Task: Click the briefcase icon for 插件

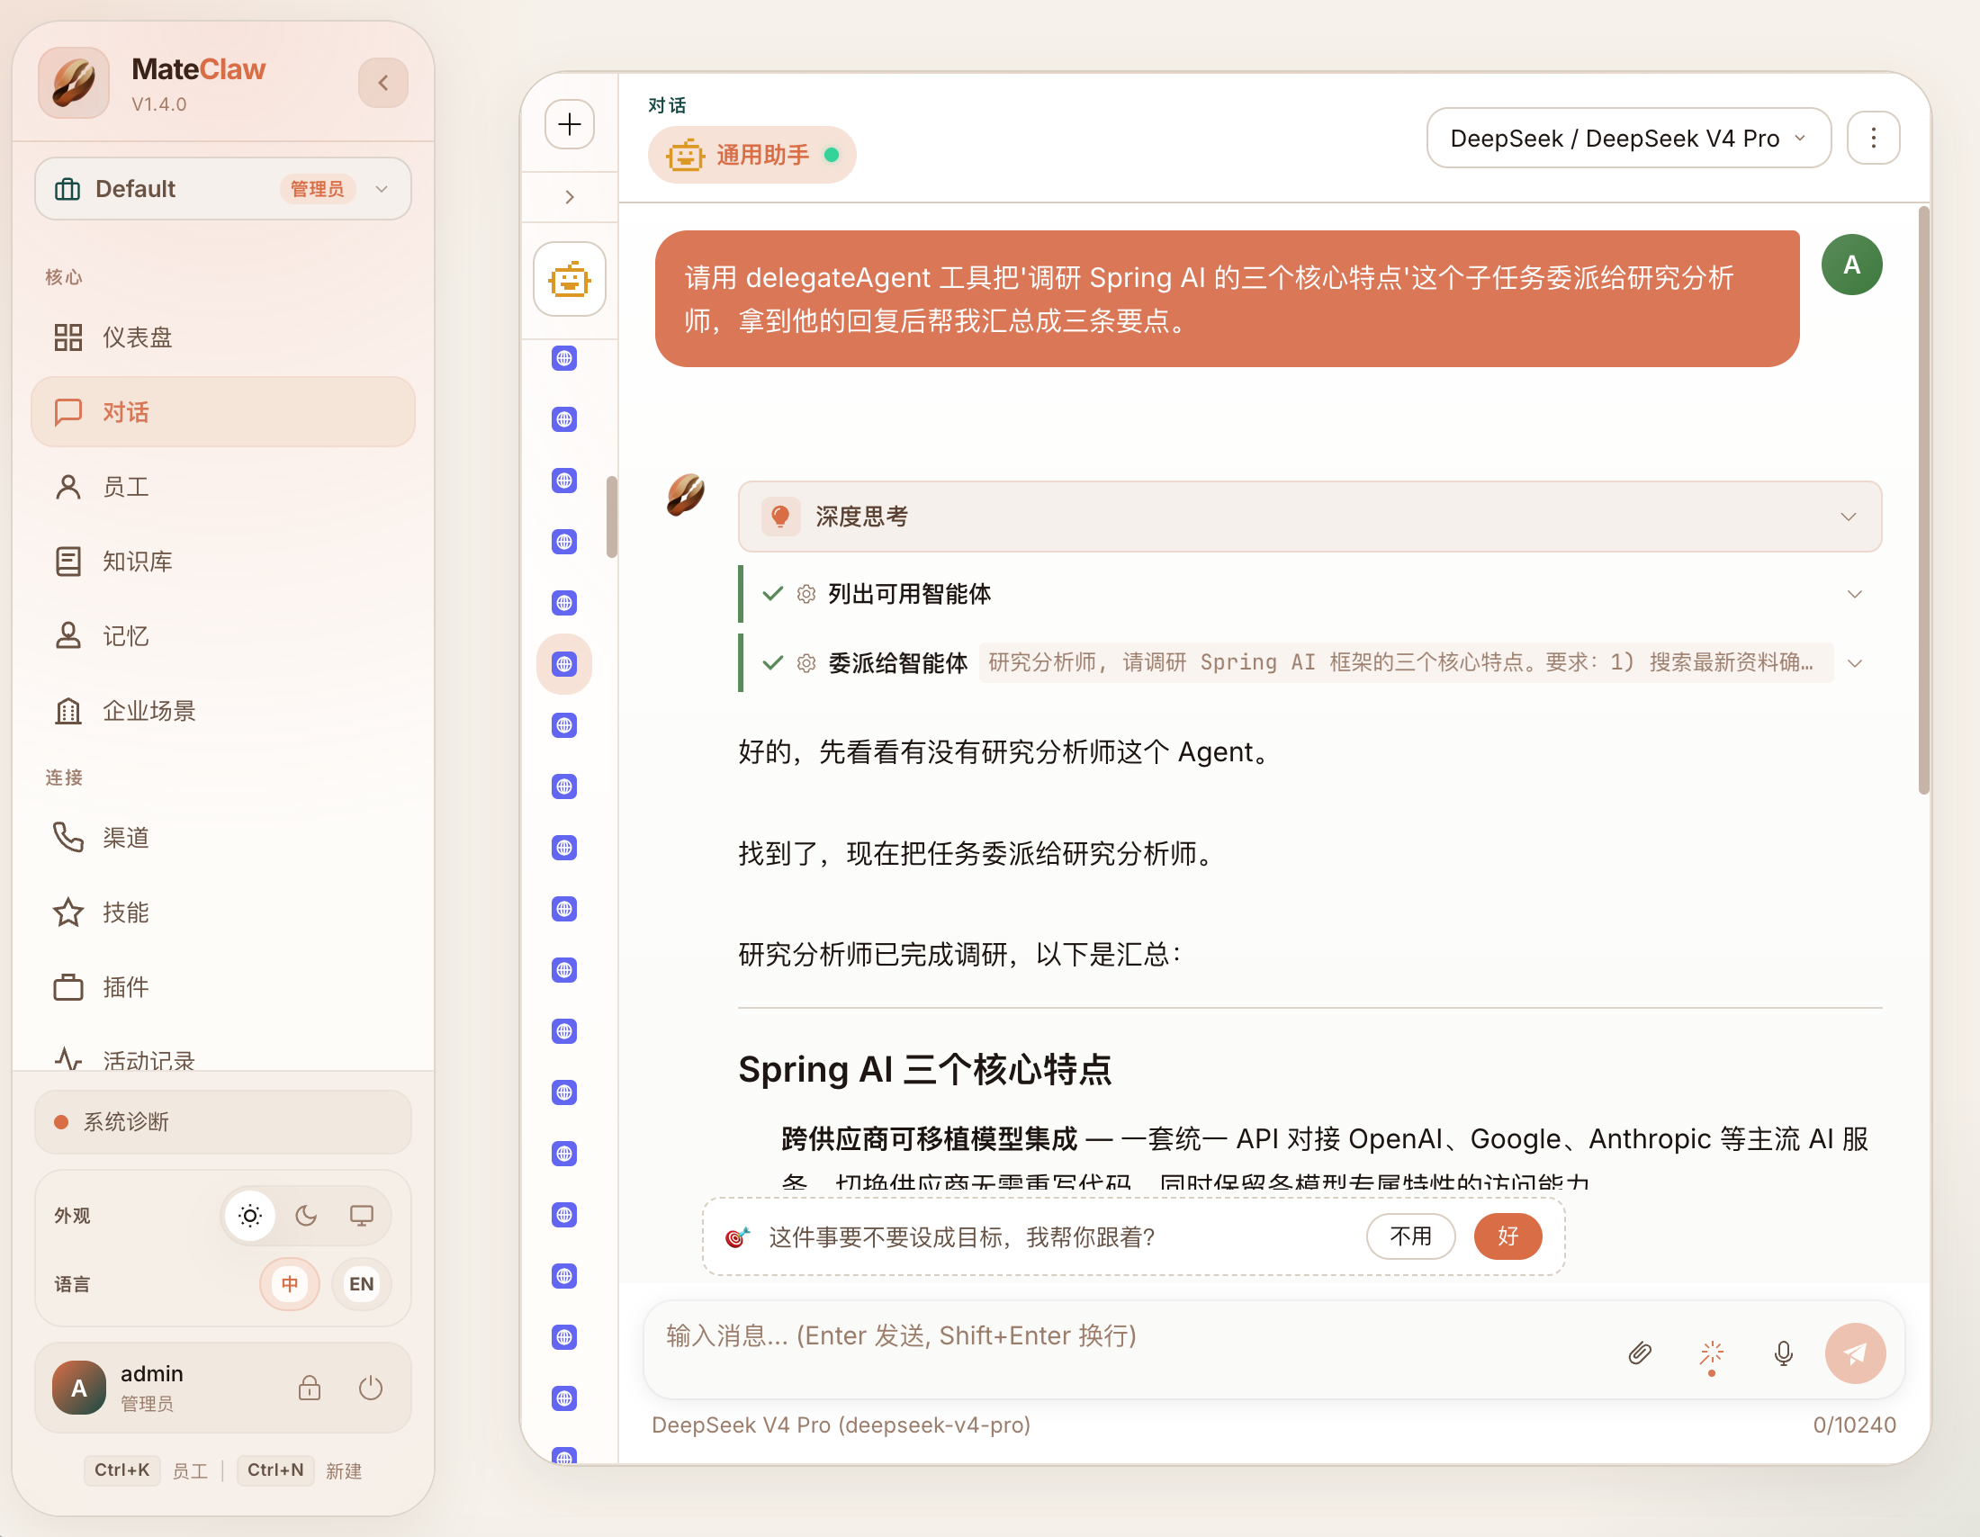Action: (68, 987)
